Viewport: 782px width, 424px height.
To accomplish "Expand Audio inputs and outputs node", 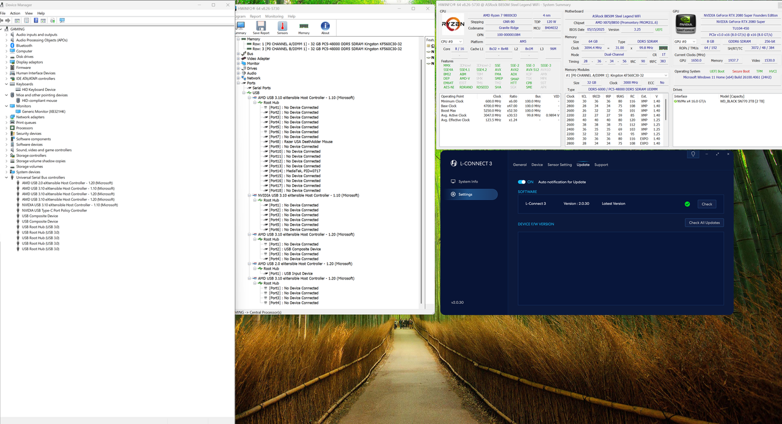I will click(x=7, y=35).
